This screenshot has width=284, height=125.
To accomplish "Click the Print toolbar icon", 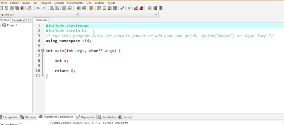I will pyautogui.click(x=29, y=8).
